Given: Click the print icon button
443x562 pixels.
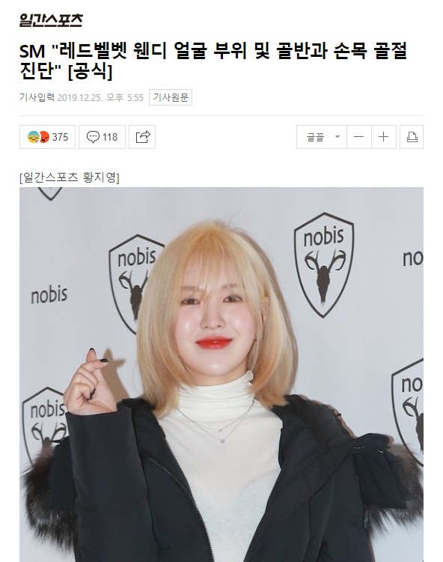Looking at the screenshot, I should coord(412,137).
